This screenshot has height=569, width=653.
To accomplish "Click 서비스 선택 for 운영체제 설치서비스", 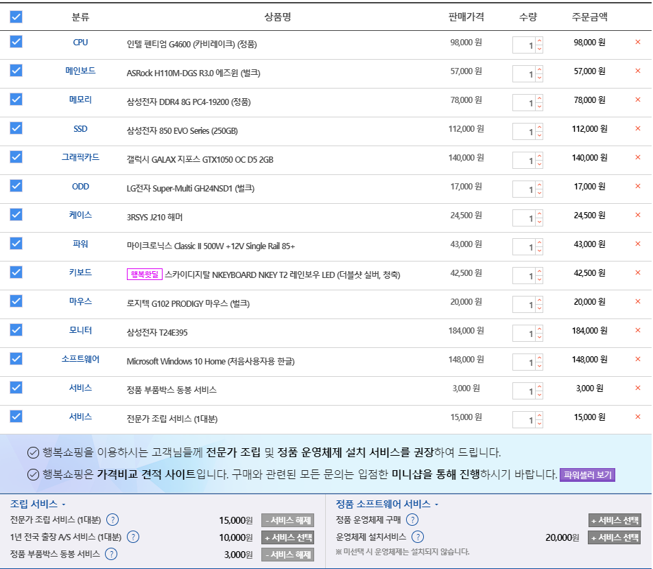I will click(x=615, y=537).
